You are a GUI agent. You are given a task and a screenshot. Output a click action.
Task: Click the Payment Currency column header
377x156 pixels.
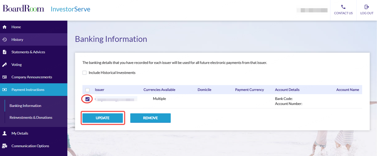click(x=249, y=90)
